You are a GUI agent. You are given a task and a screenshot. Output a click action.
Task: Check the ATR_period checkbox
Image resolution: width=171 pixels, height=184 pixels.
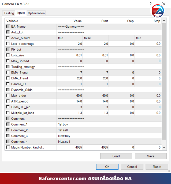click(8, 101)
